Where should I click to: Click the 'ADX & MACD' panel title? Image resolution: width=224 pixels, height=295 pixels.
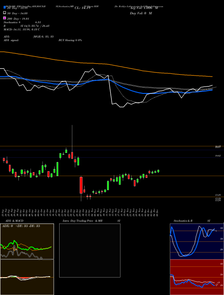pyautogui.click(x=14, y=221)
